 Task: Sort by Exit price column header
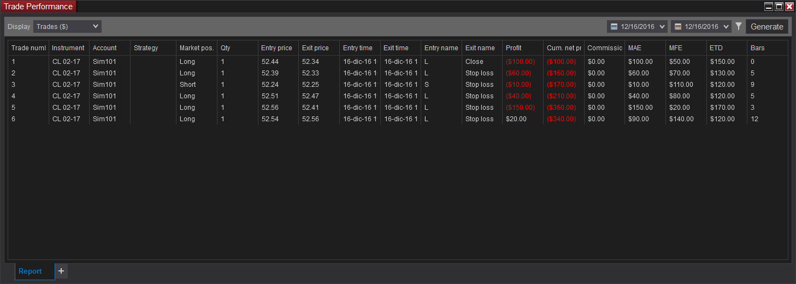point(319,48)
